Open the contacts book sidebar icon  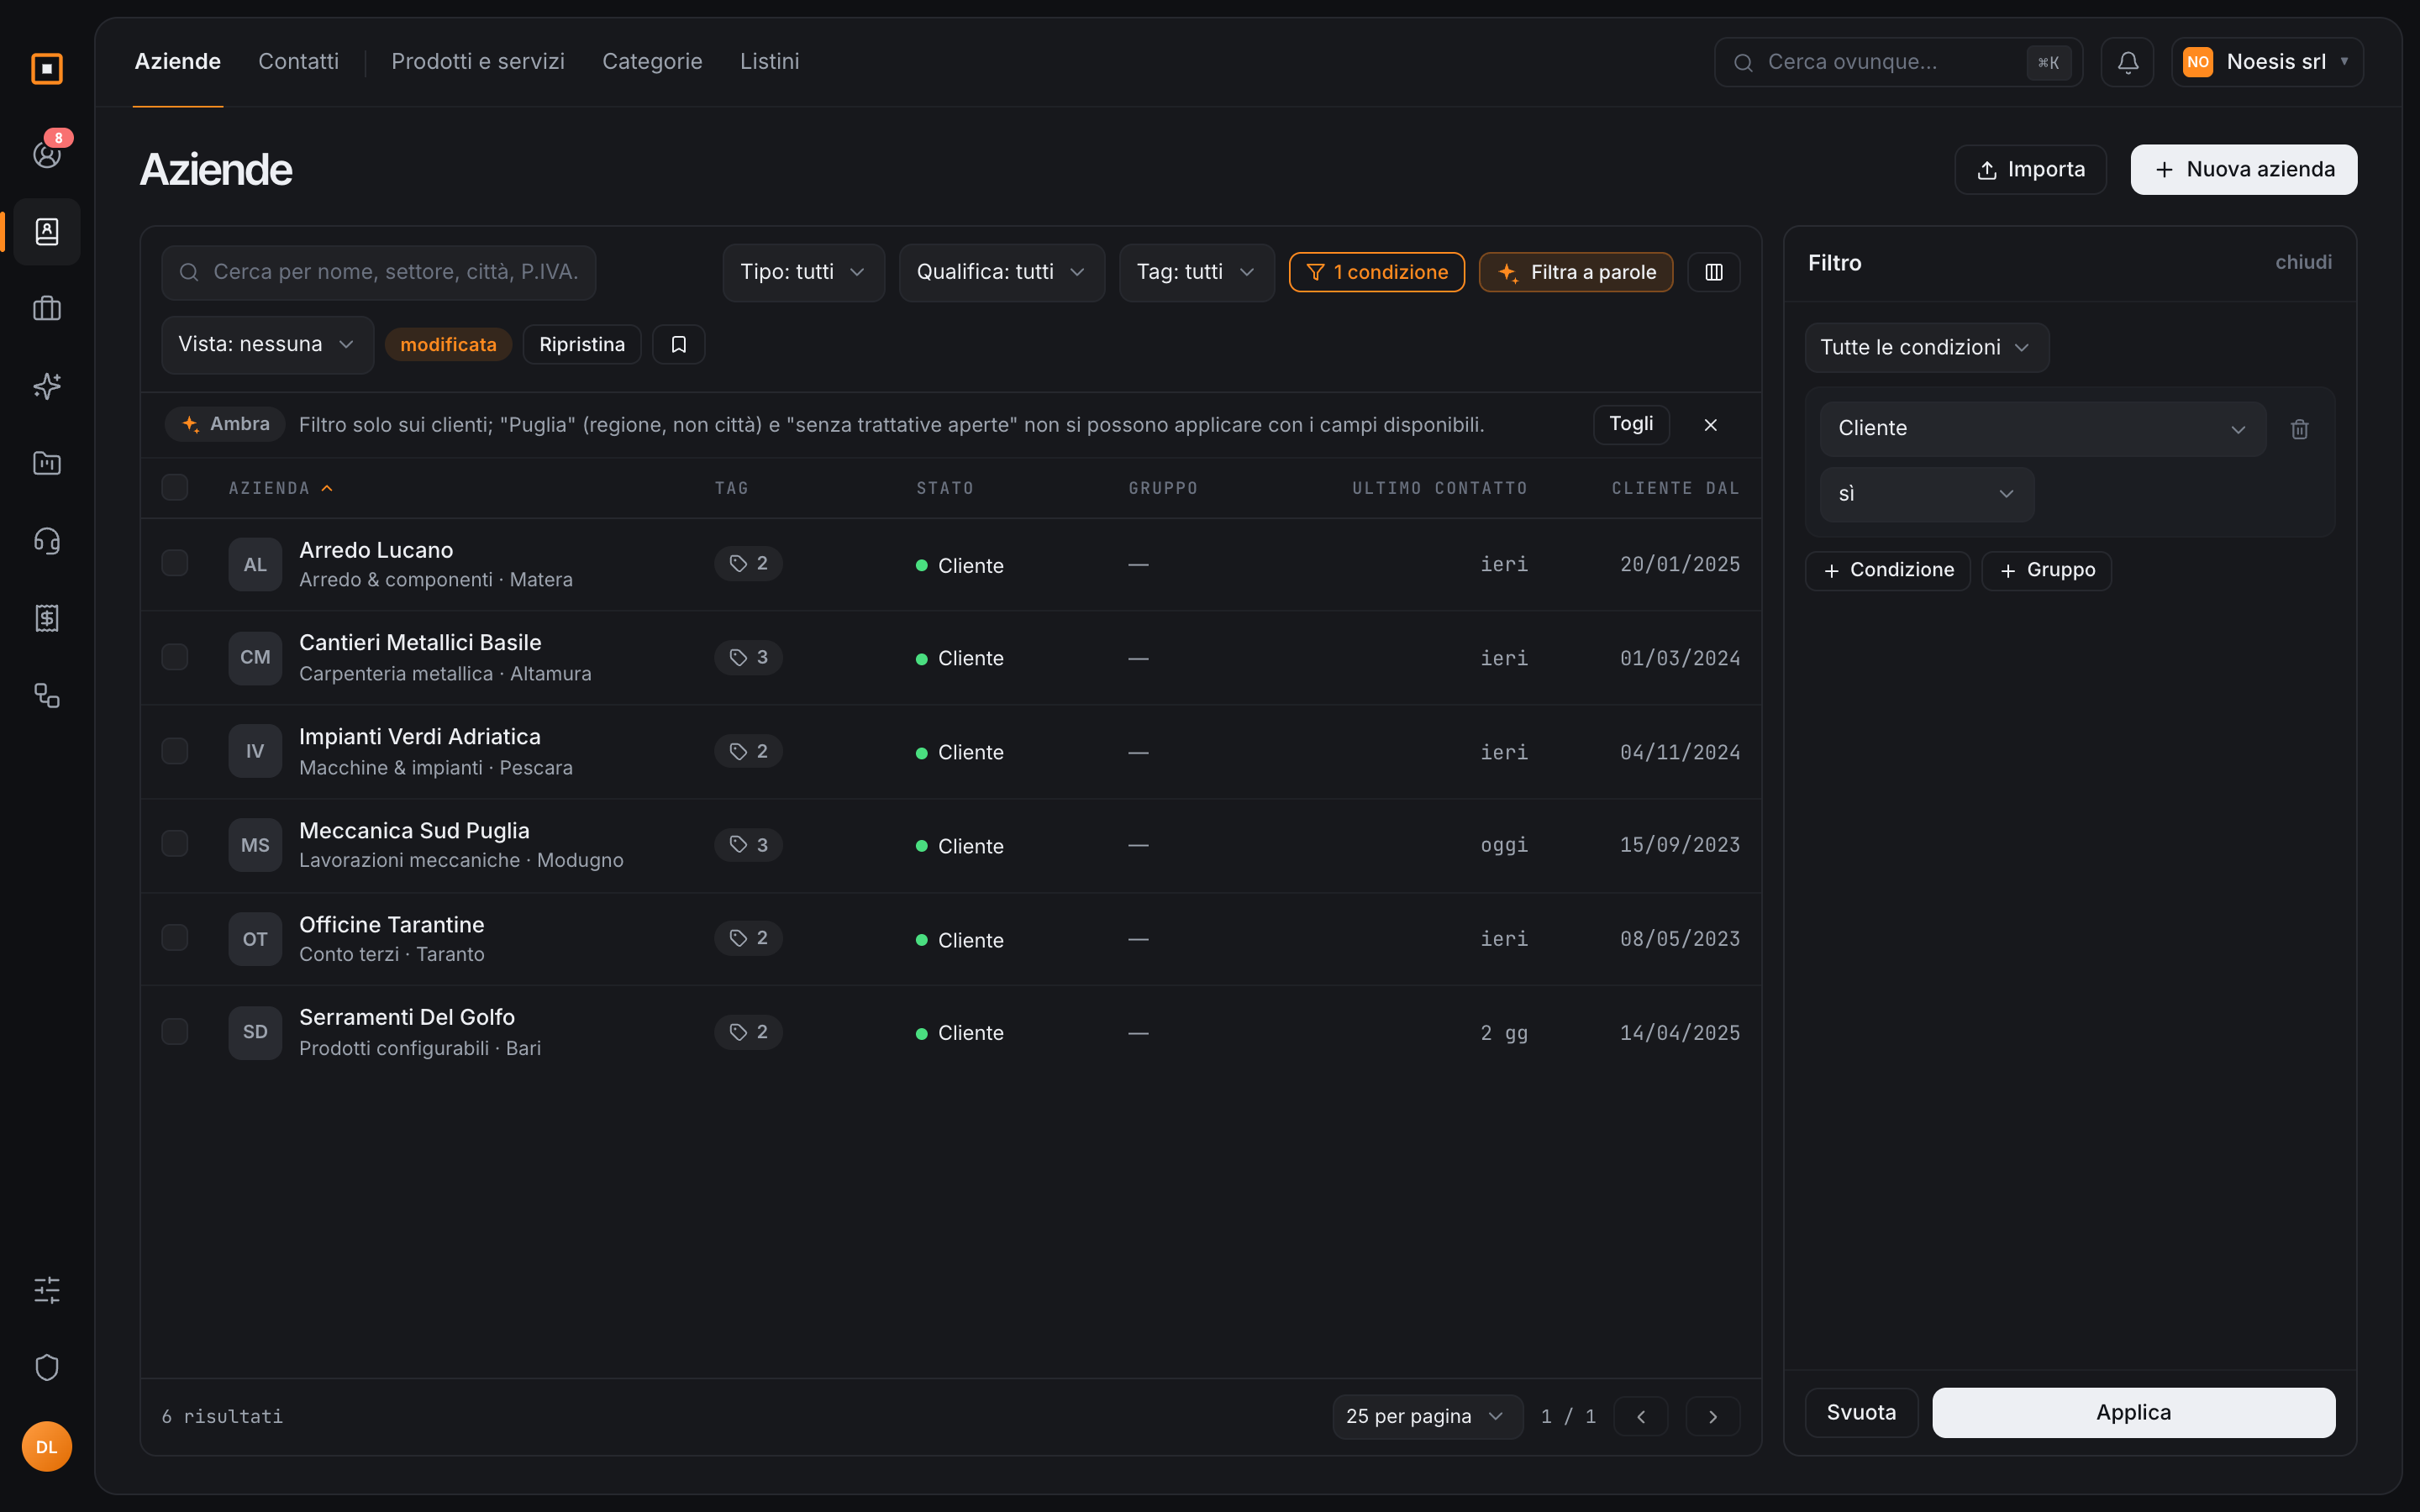coord(47,231)
